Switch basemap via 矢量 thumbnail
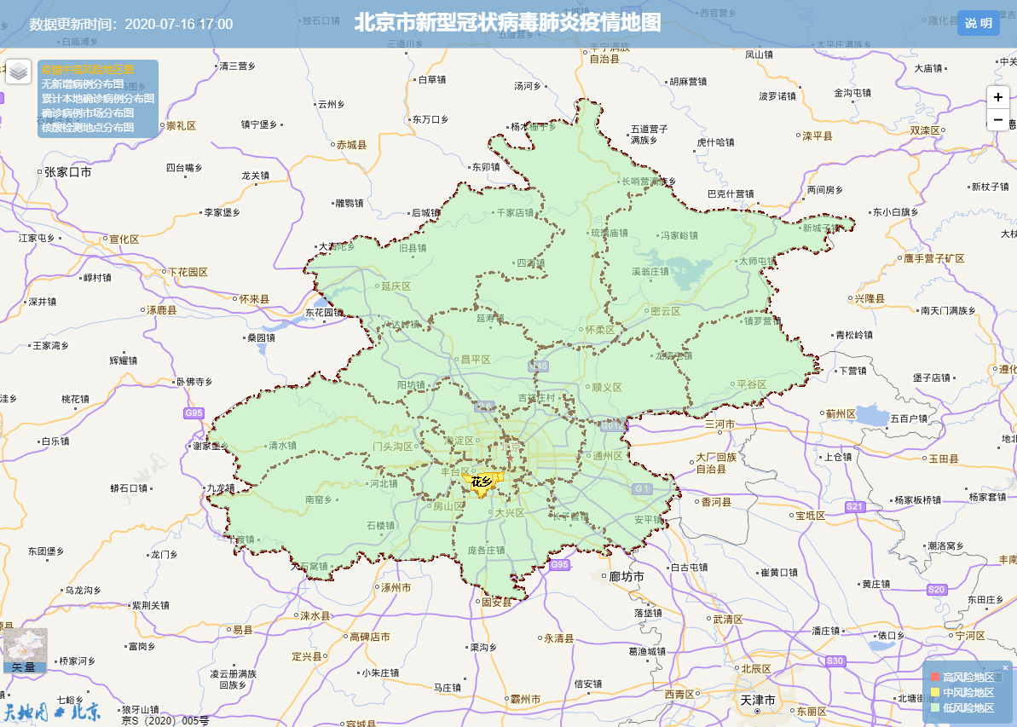1017x727 pixels. (x=26, y=650)
